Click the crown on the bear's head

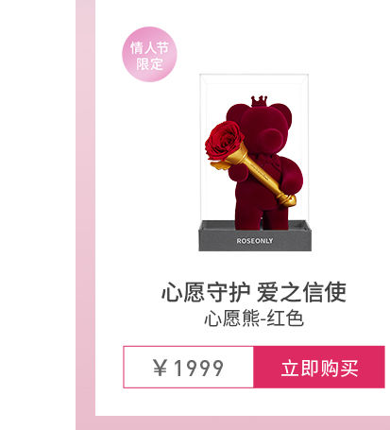pyautogui.click(x=259, y=101)
